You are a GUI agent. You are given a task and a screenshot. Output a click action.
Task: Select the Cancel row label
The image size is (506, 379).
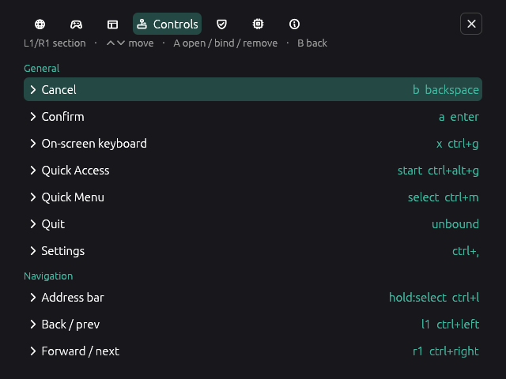59,89
